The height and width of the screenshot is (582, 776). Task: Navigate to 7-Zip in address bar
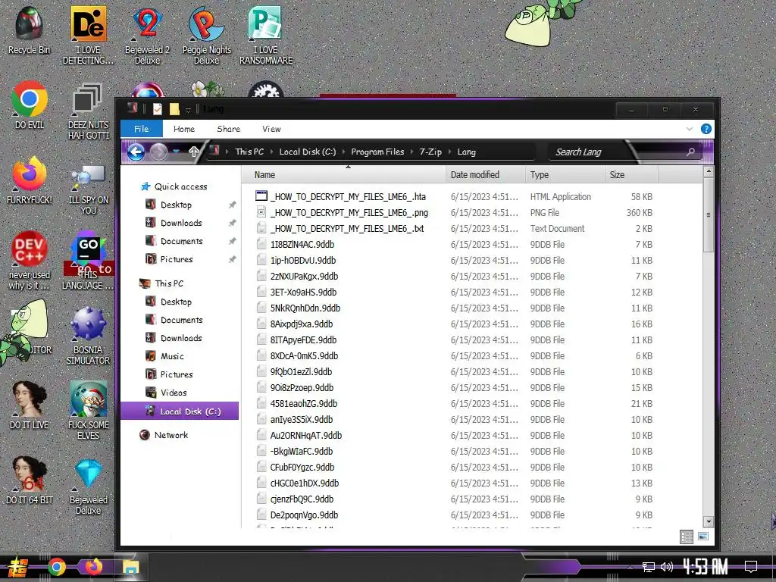click(430, 152)
